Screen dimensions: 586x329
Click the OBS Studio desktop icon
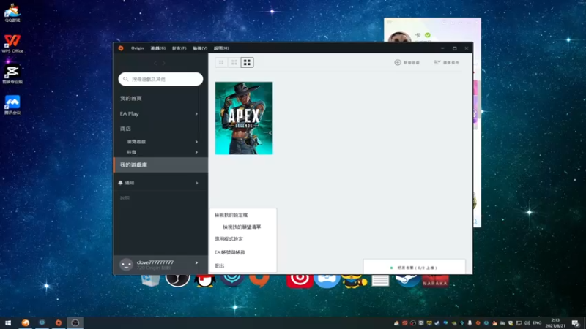click(x=177, y=280)
